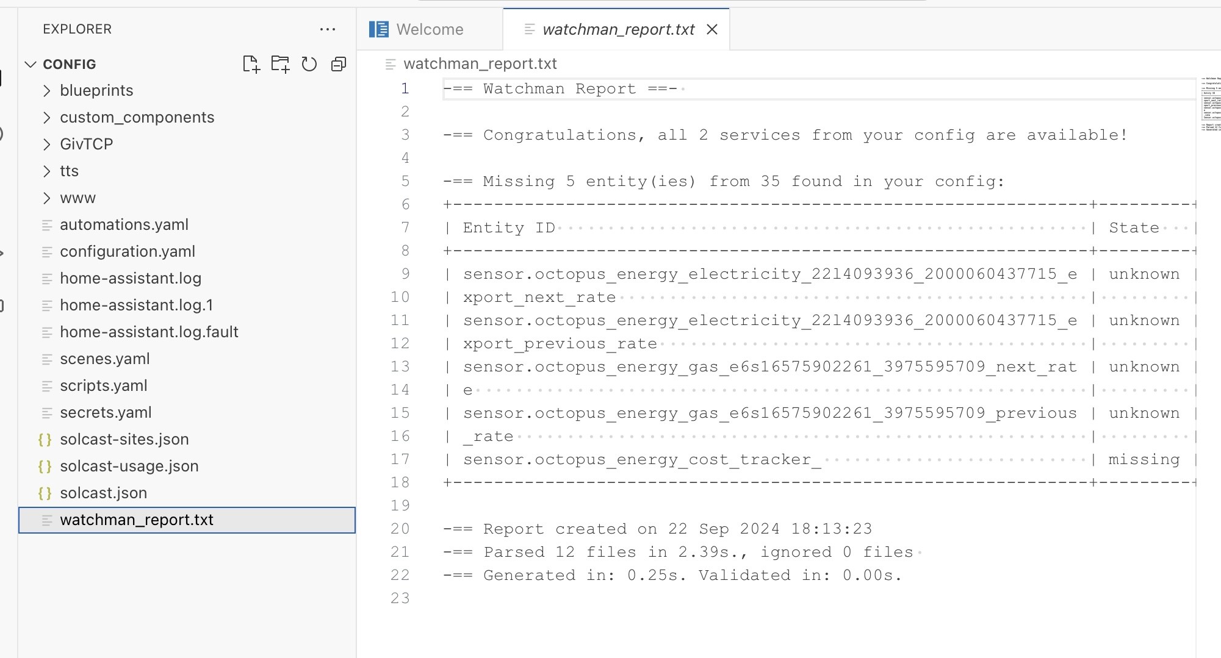
Task: Switch to the Welcome tab
Action: click(x=430, y=29)
